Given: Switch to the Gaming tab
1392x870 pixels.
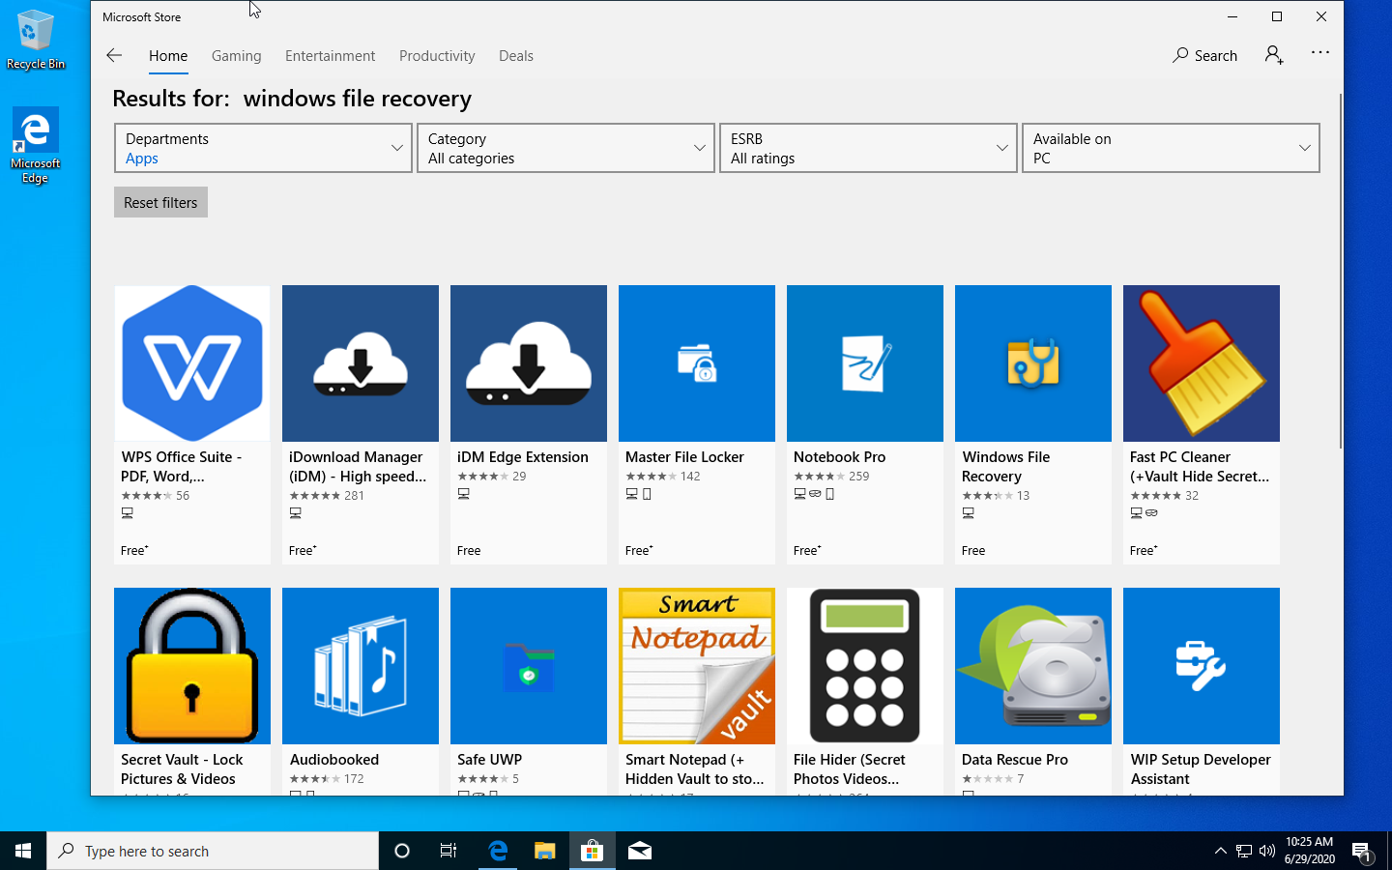Looking at the screenshot, I should pyautogui.click(x=236, y=55).
